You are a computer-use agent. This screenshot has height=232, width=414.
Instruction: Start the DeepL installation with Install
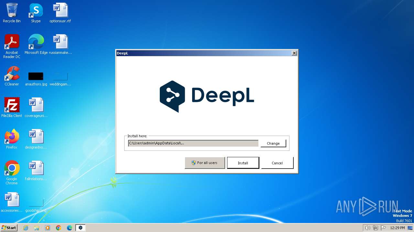tap(243, 163)
